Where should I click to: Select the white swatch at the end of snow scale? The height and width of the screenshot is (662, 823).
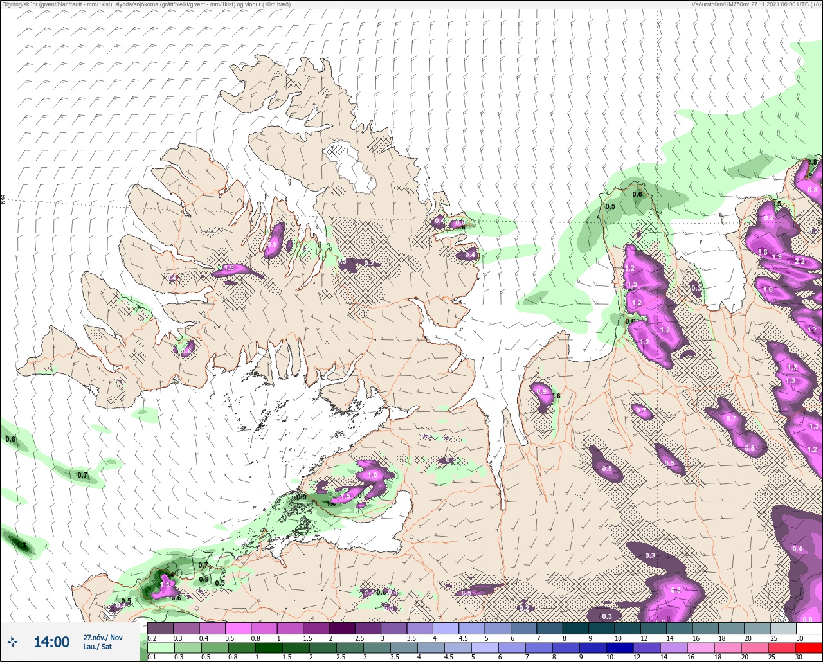pos(809,628)
